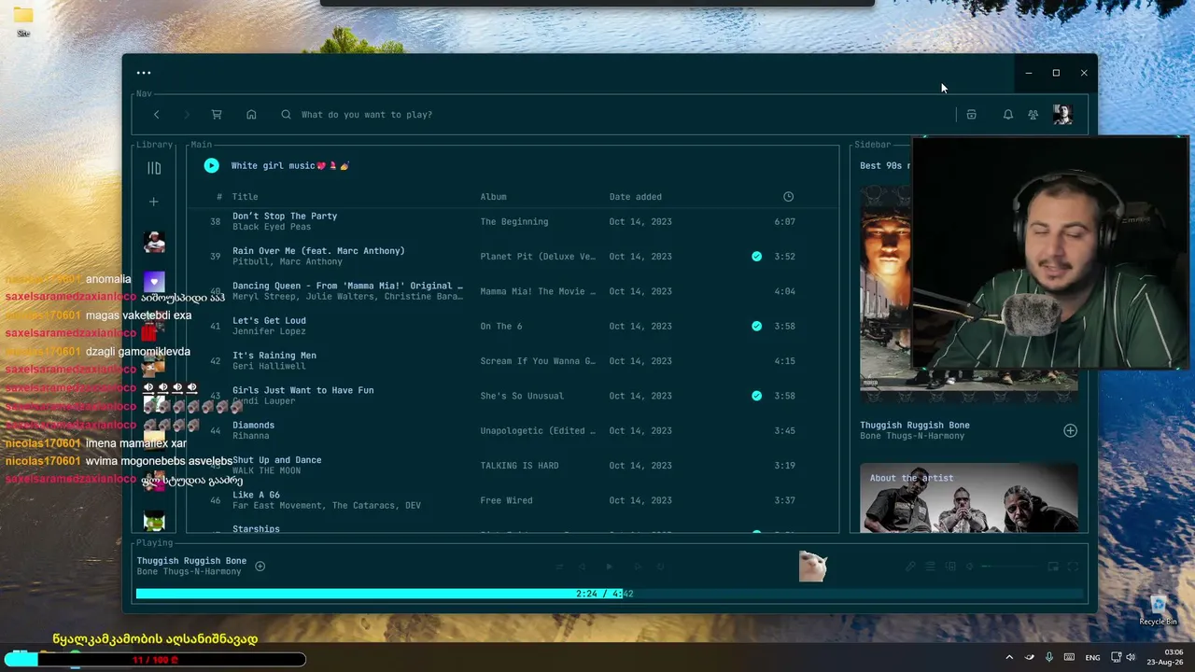Open the shopping cart store icon
This screenshot has height=672, width=1195.
click(217, 115)
